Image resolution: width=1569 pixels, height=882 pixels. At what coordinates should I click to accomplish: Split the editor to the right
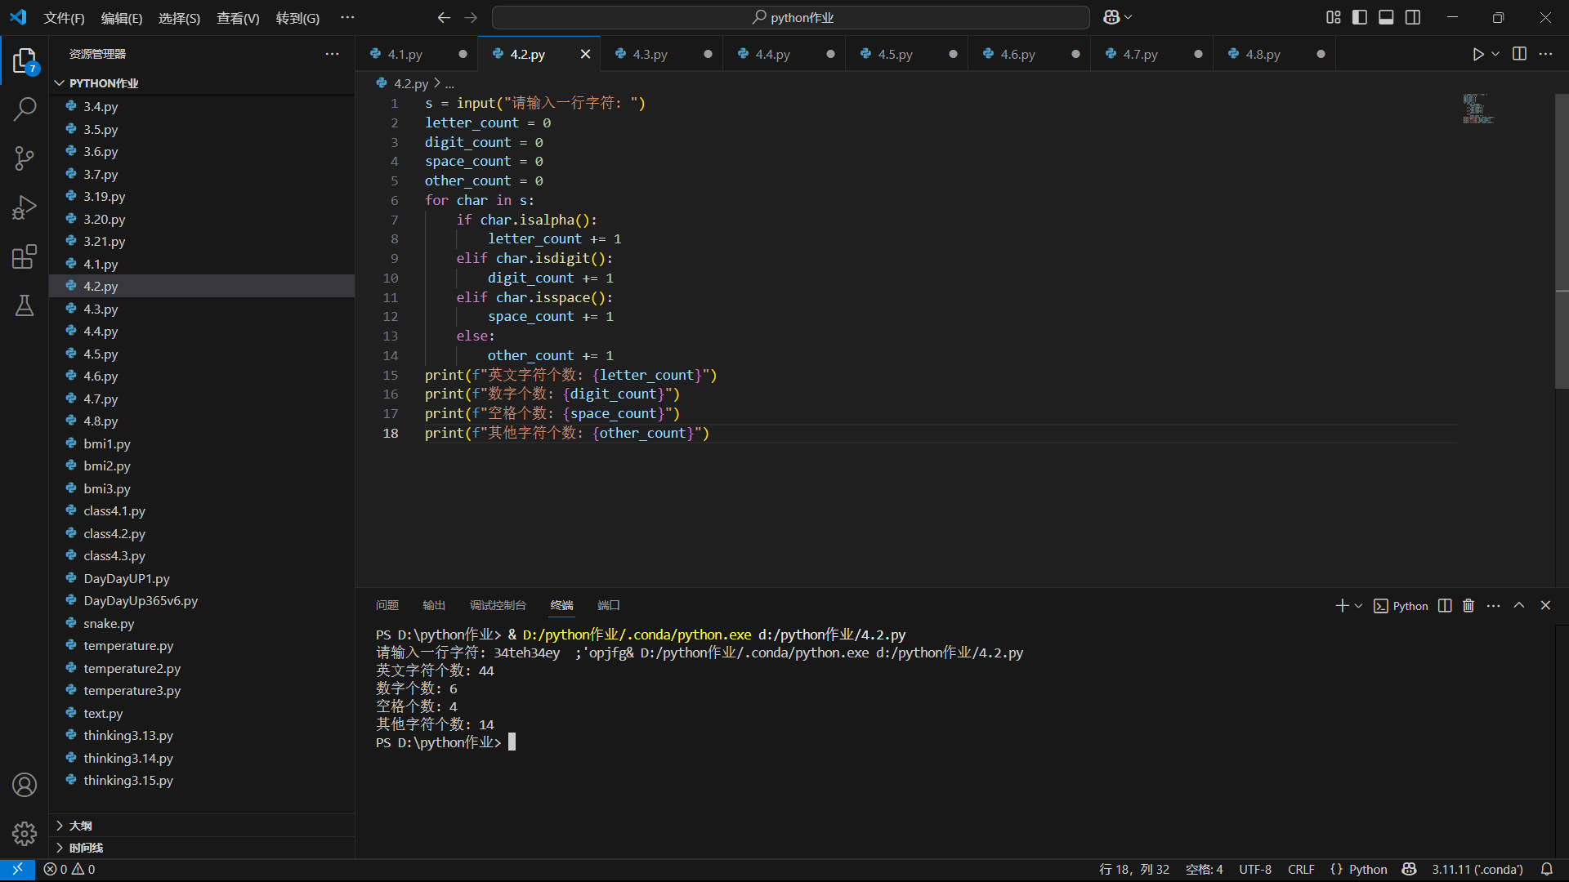click(1519, 54)
